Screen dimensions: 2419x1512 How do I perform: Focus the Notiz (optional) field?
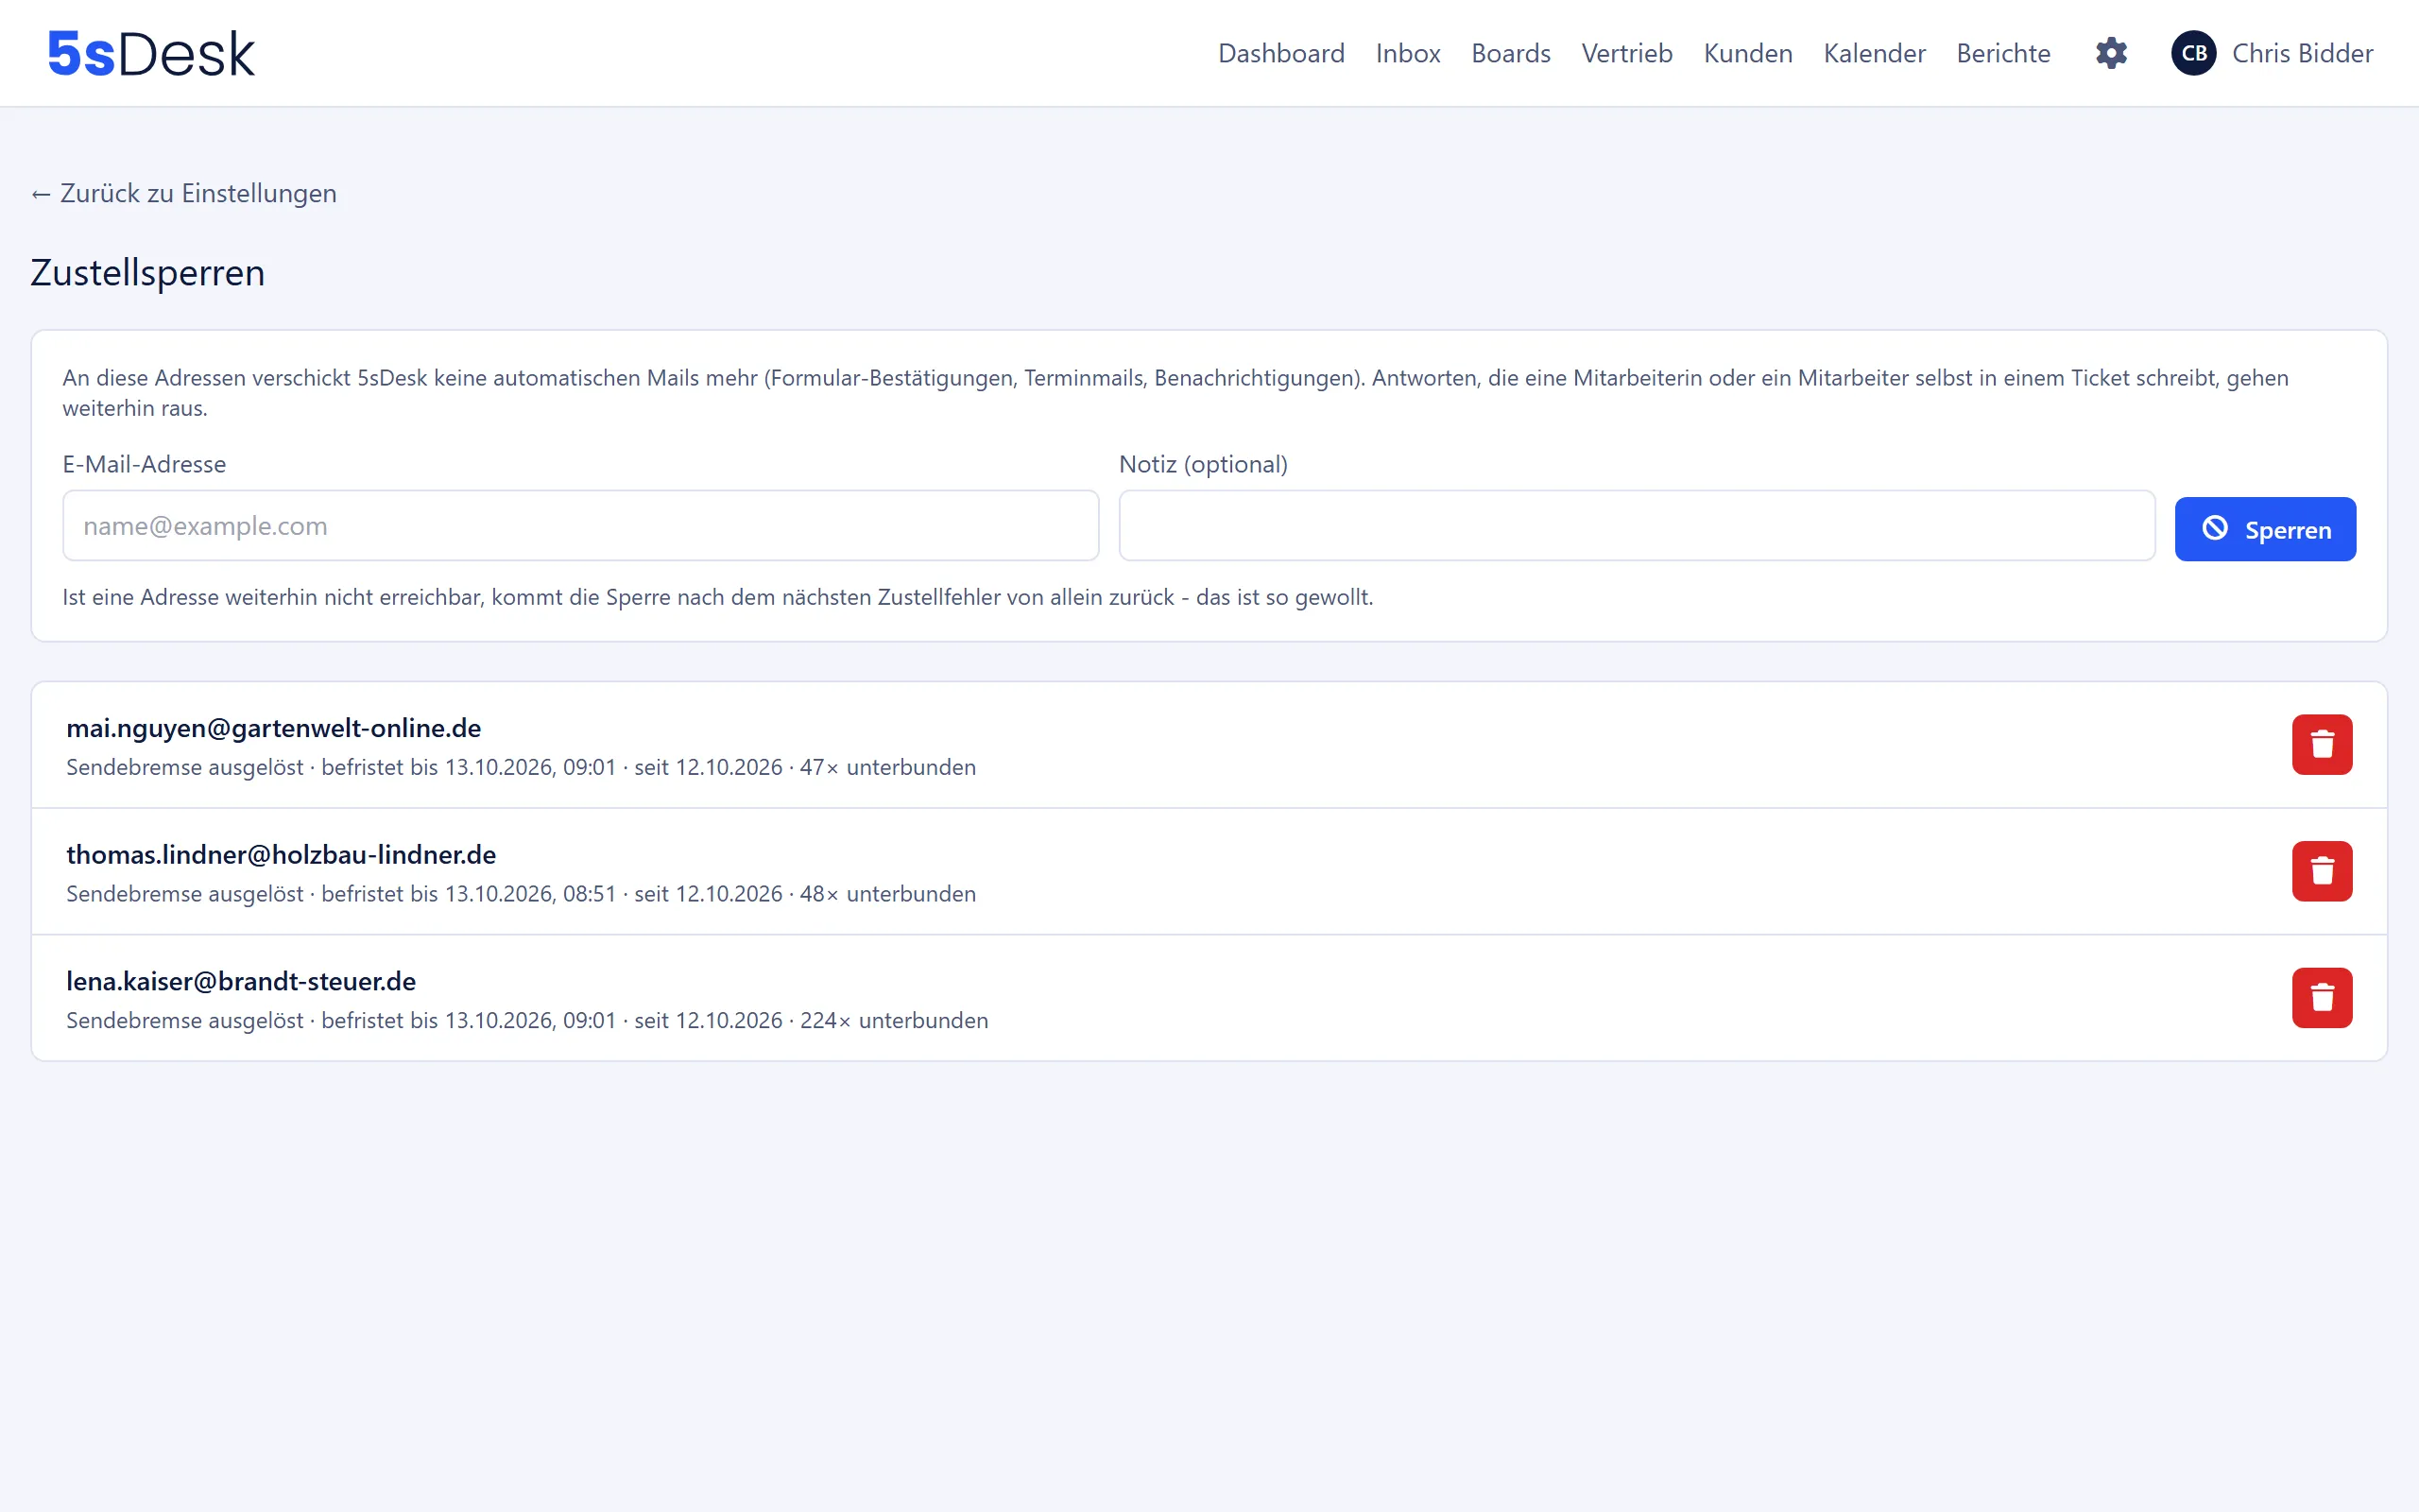1637,525
